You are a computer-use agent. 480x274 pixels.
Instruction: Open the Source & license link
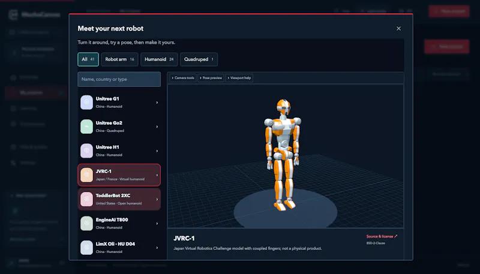point(382,236)
